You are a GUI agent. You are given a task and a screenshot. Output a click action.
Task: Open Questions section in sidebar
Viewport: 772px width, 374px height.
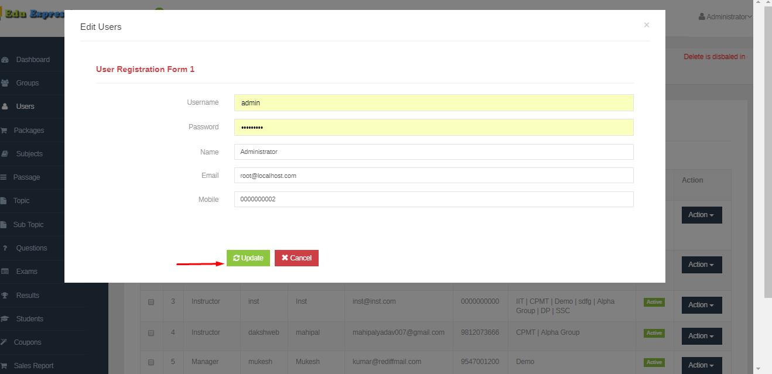(x=32, y=248)
